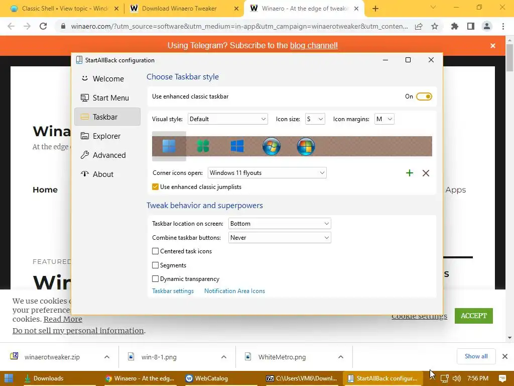Add a custom start button with plus icon
This screenshot has height=386, width=514.
point(410,173)
